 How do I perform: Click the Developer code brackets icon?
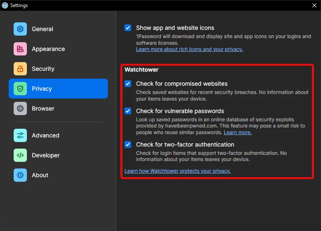(20, 155)
